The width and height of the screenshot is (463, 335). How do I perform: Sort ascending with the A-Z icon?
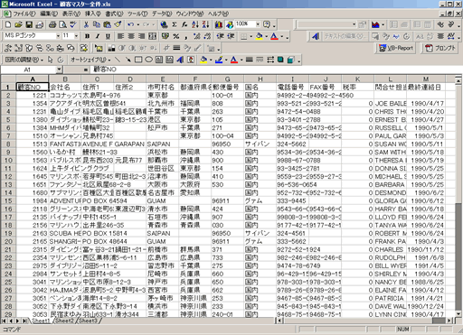coord(195,24)
